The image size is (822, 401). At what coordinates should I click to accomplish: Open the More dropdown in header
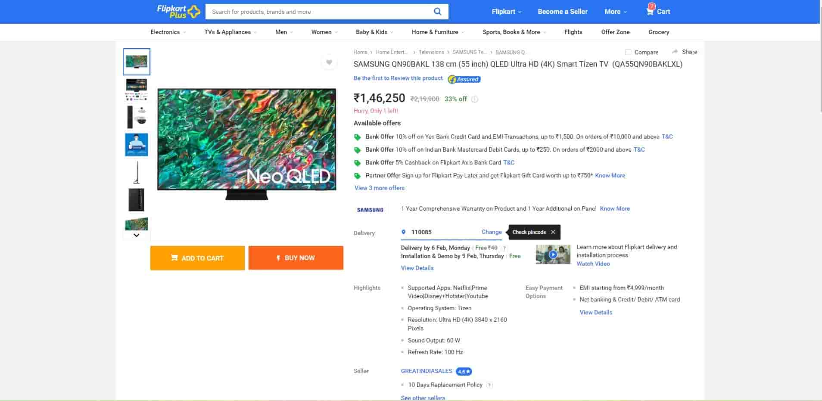coord(615,12)
